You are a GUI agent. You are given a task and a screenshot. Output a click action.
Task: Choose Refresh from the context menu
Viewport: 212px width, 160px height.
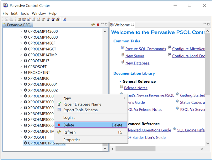coord(91,132)
